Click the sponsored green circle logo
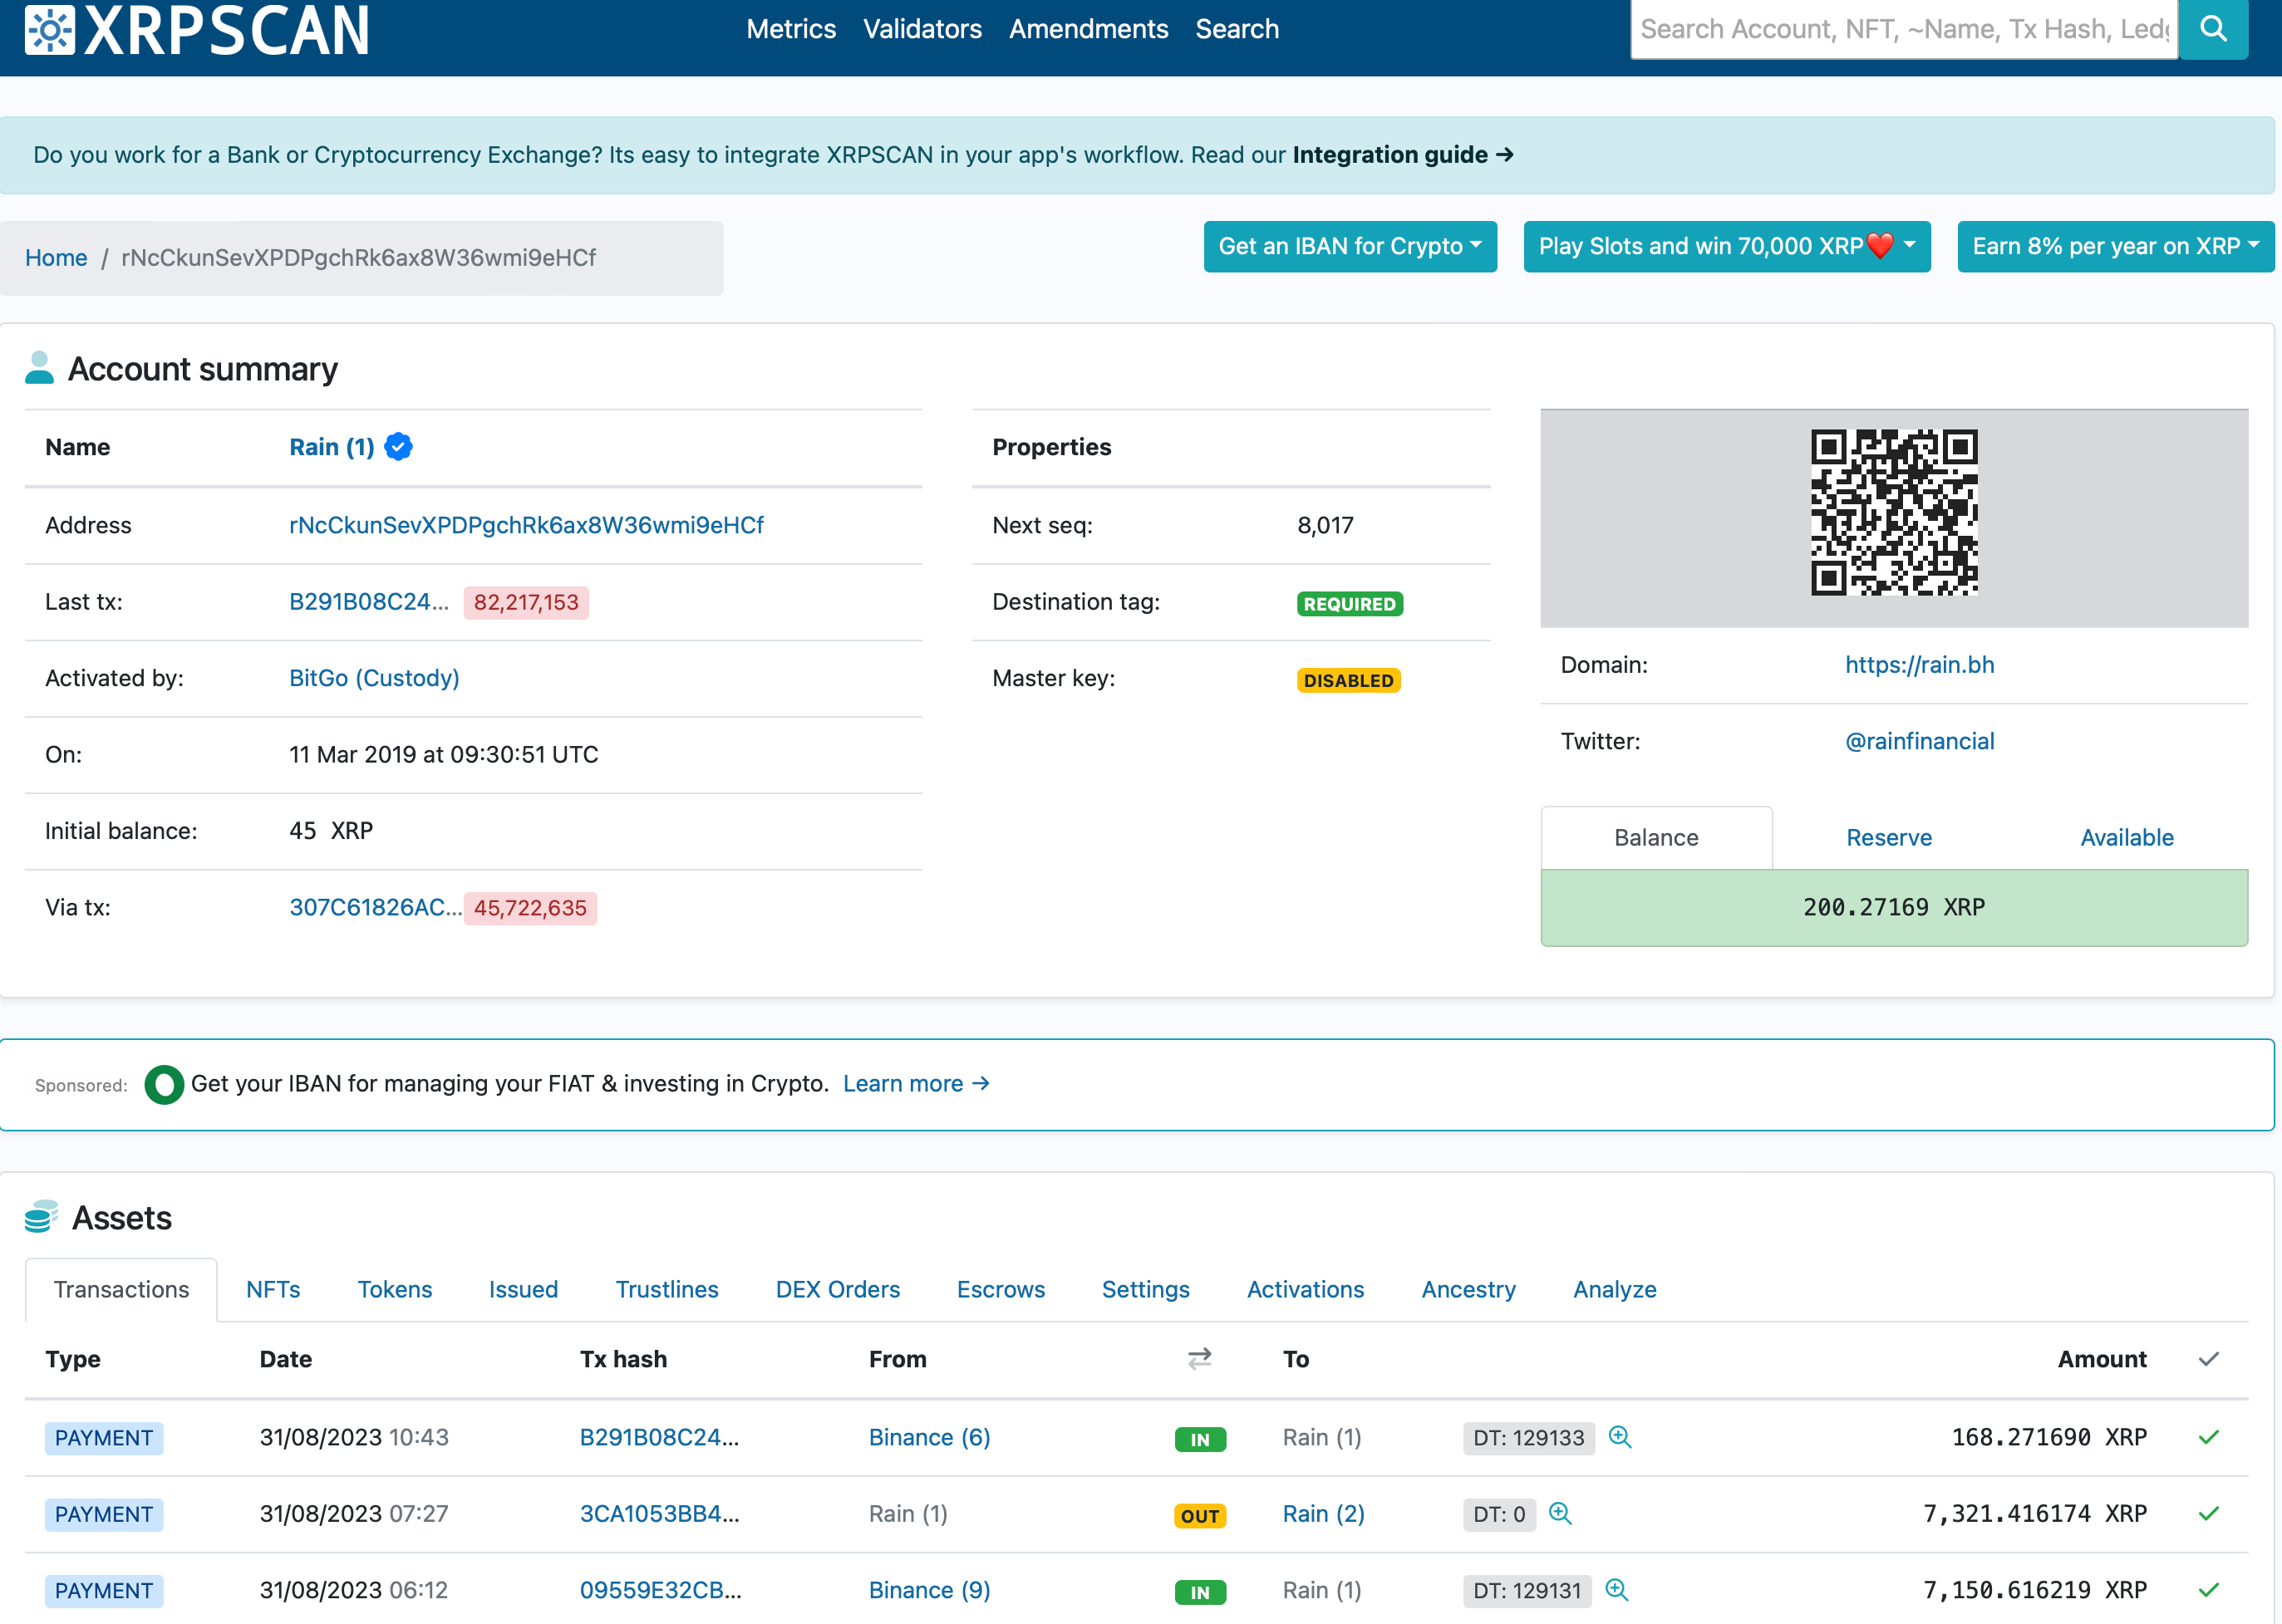The image size is (2282, 1624). click(x=164, y=1084)
